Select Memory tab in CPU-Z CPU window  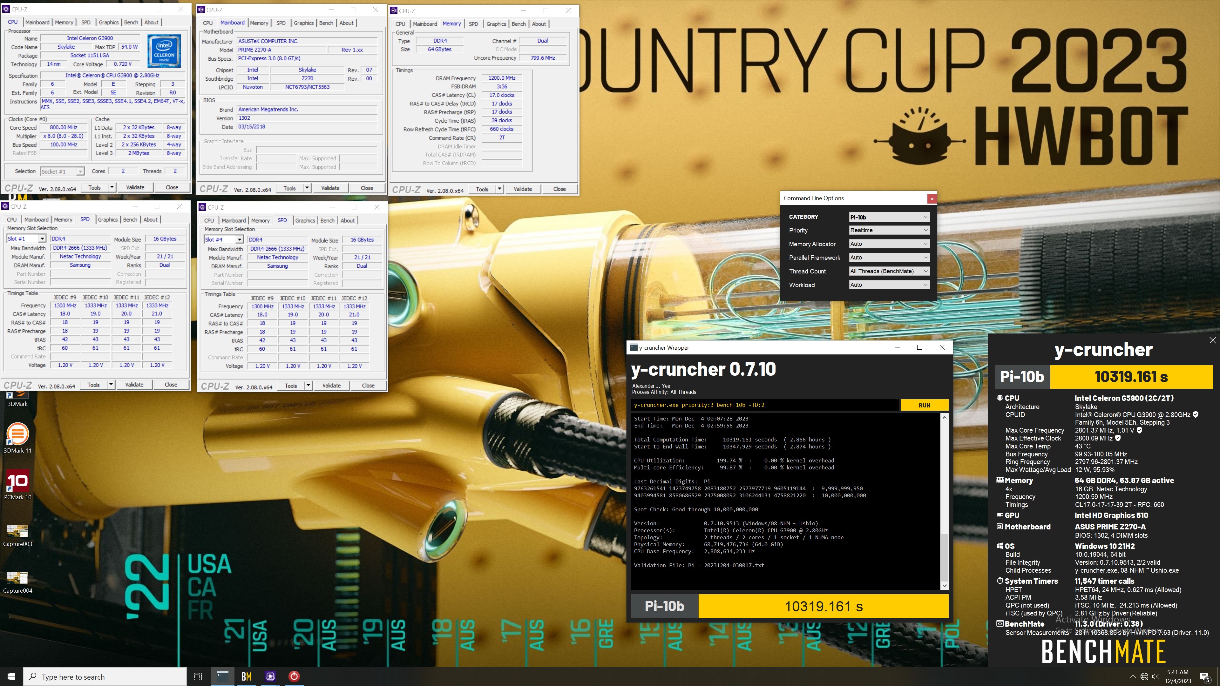coord(64,22)
